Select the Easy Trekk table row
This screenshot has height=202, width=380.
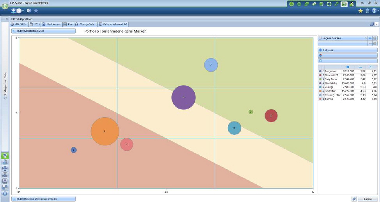pyautogui.click(x=348, y=79)
